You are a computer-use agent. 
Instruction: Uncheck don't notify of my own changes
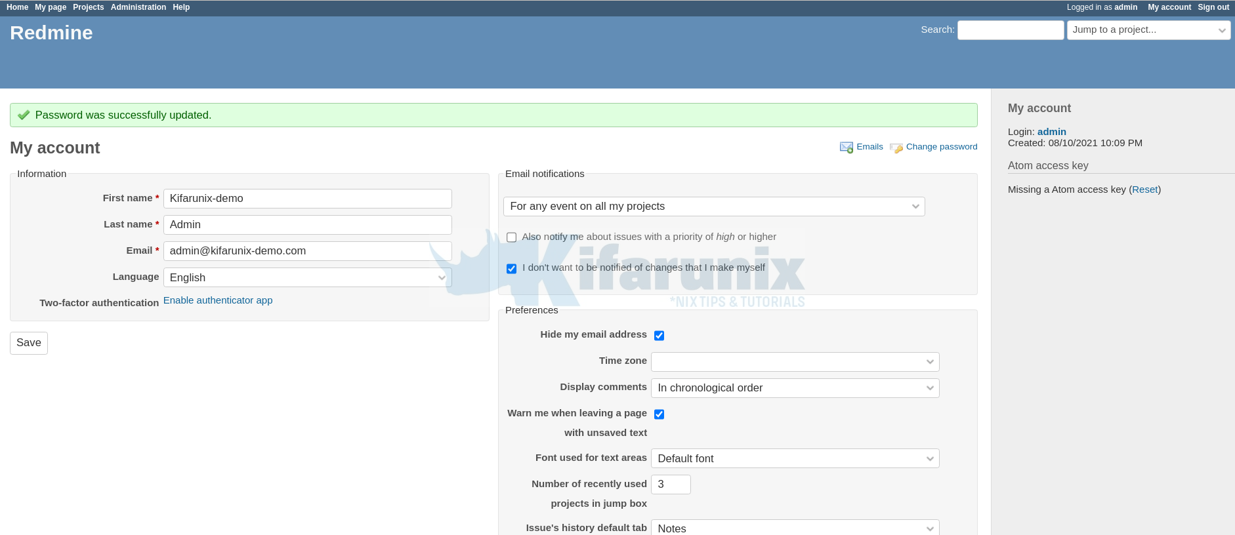(x=512, y=269)
